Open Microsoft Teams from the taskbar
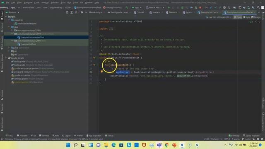 (159, 145)
